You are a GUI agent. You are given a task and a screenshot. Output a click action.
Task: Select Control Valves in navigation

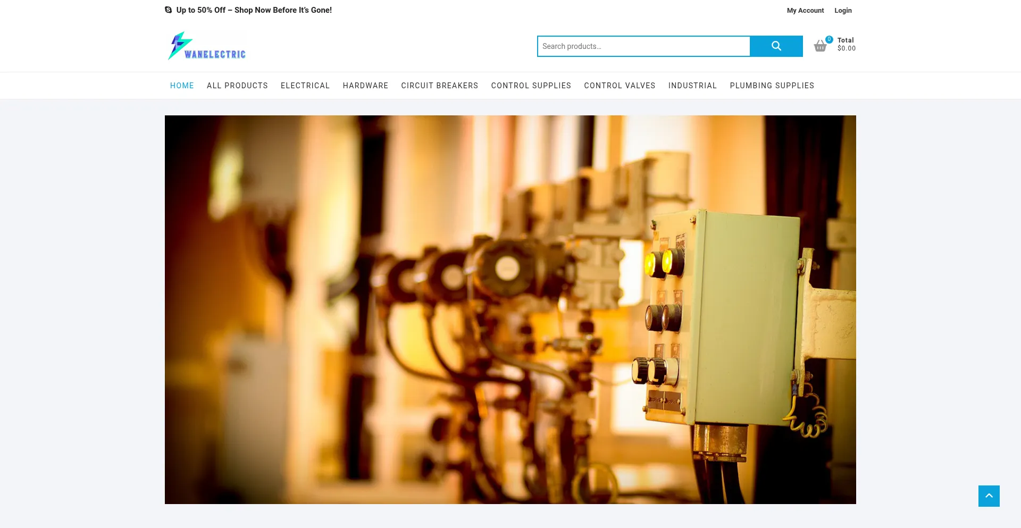point(620,86)
